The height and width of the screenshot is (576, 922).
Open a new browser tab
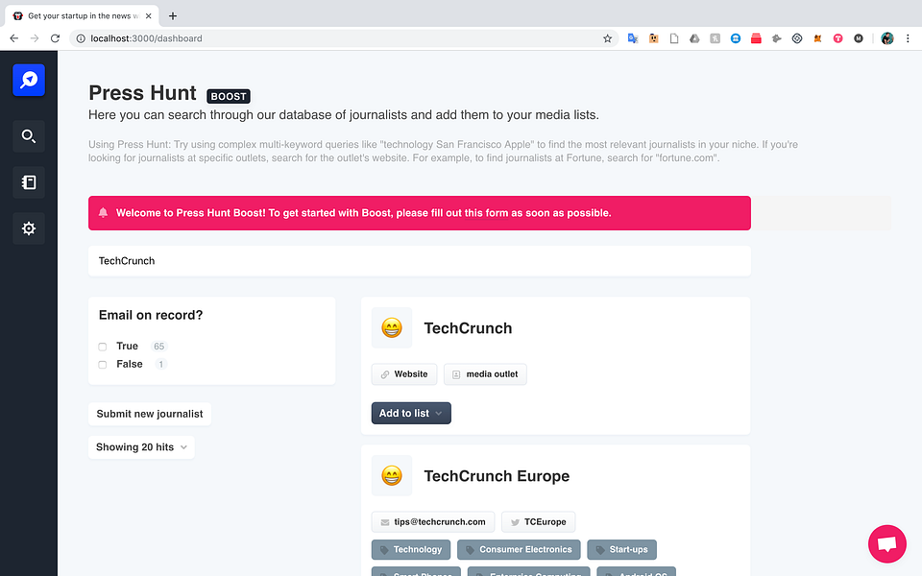172,16
